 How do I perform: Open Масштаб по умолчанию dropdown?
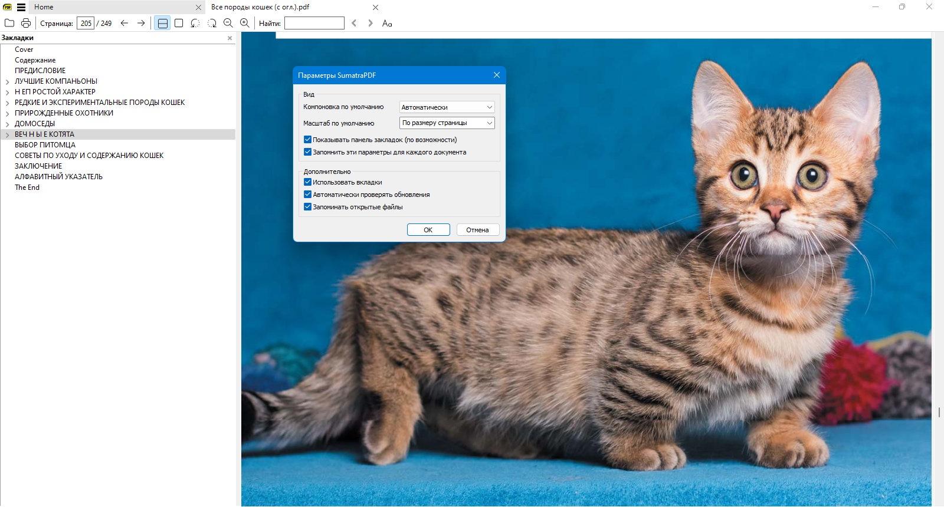click(447, 123)
